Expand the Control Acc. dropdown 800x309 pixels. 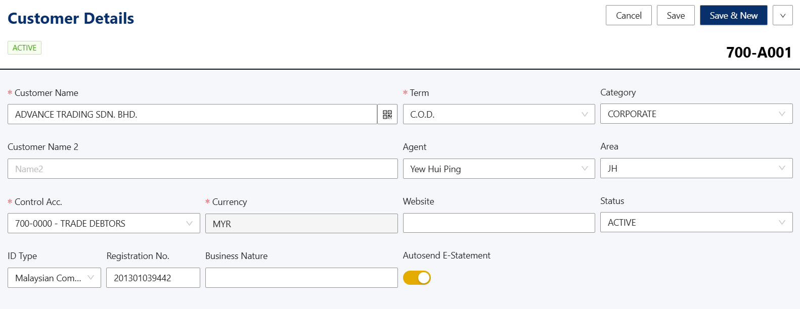[x=104, y=224]
